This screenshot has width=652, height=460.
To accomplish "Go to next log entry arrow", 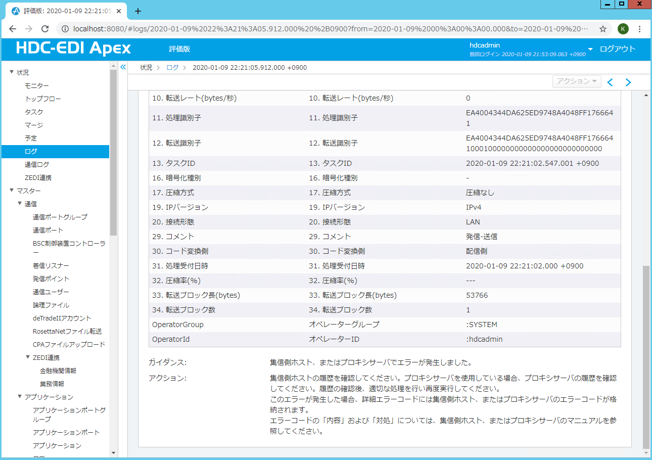I will (628, 82).
